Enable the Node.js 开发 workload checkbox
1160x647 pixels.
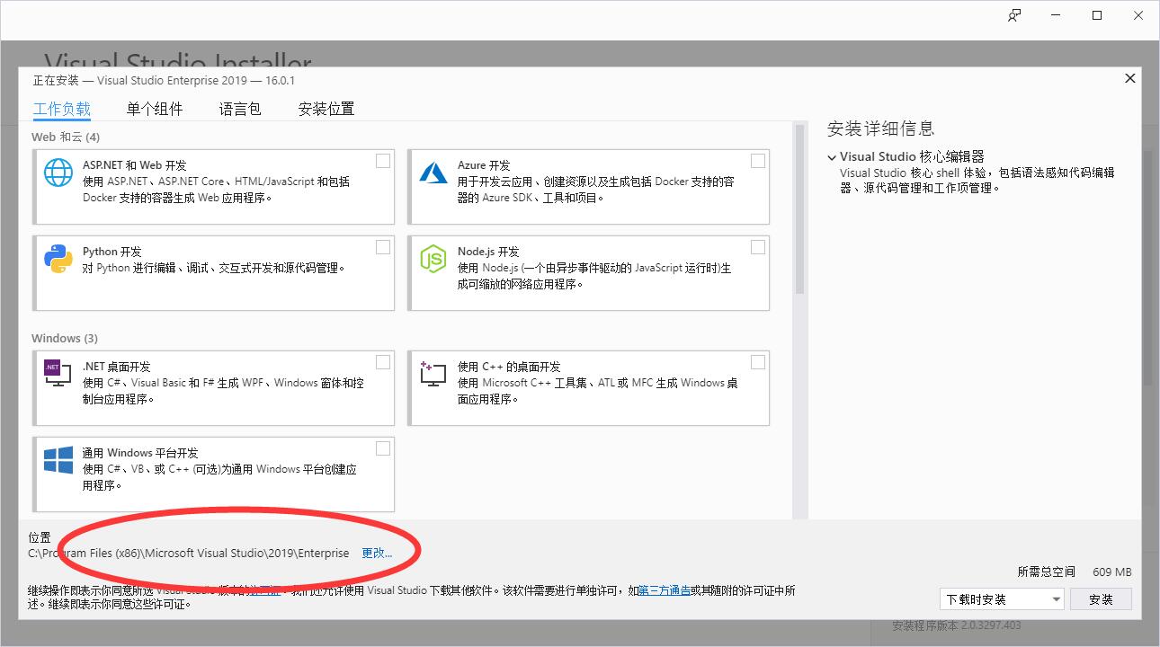(x=758, y=247)
